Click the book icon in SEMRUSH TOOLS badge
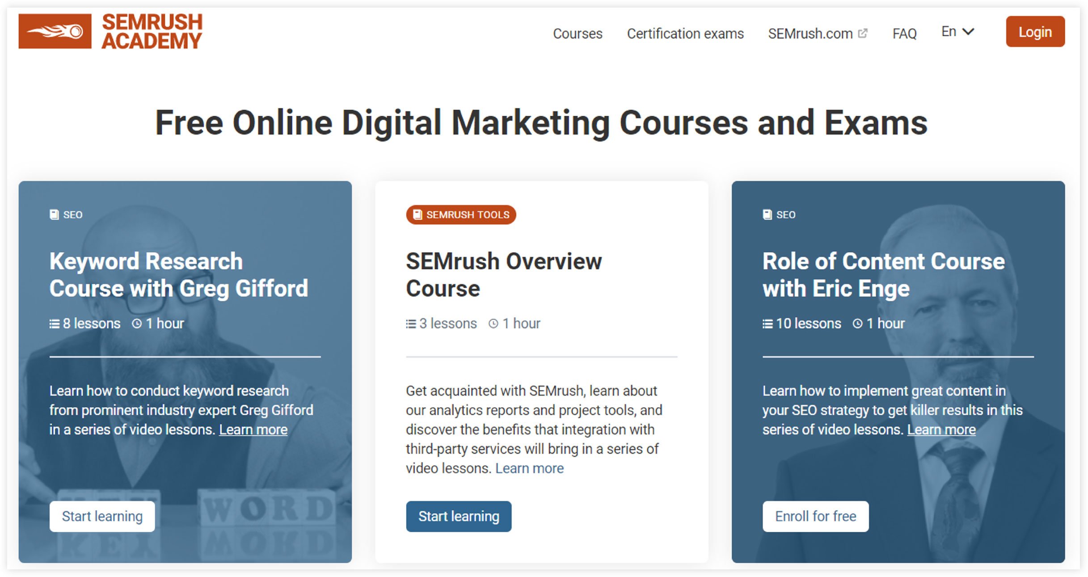Screen dimensions: 1088x577 click(417, 215)
